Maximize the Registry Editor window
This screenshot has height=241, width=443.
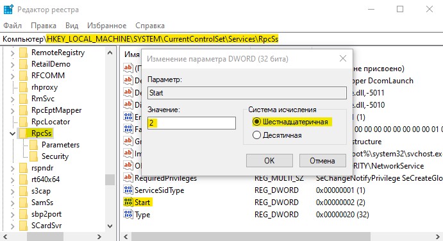click(400, 10)
